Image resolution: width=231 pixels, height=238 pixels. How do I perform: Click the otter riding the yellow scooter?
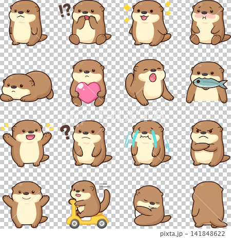tap(89, 204)
